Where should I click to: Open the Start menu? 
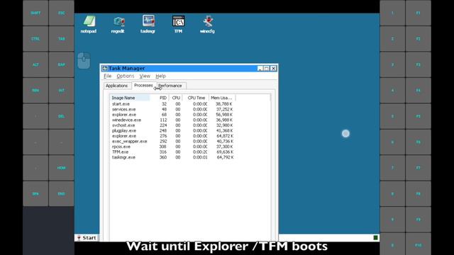[87, 238]
